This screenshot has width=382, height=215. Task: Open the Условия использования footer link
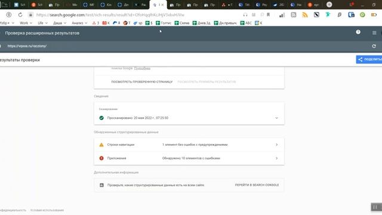click(47, 210)
